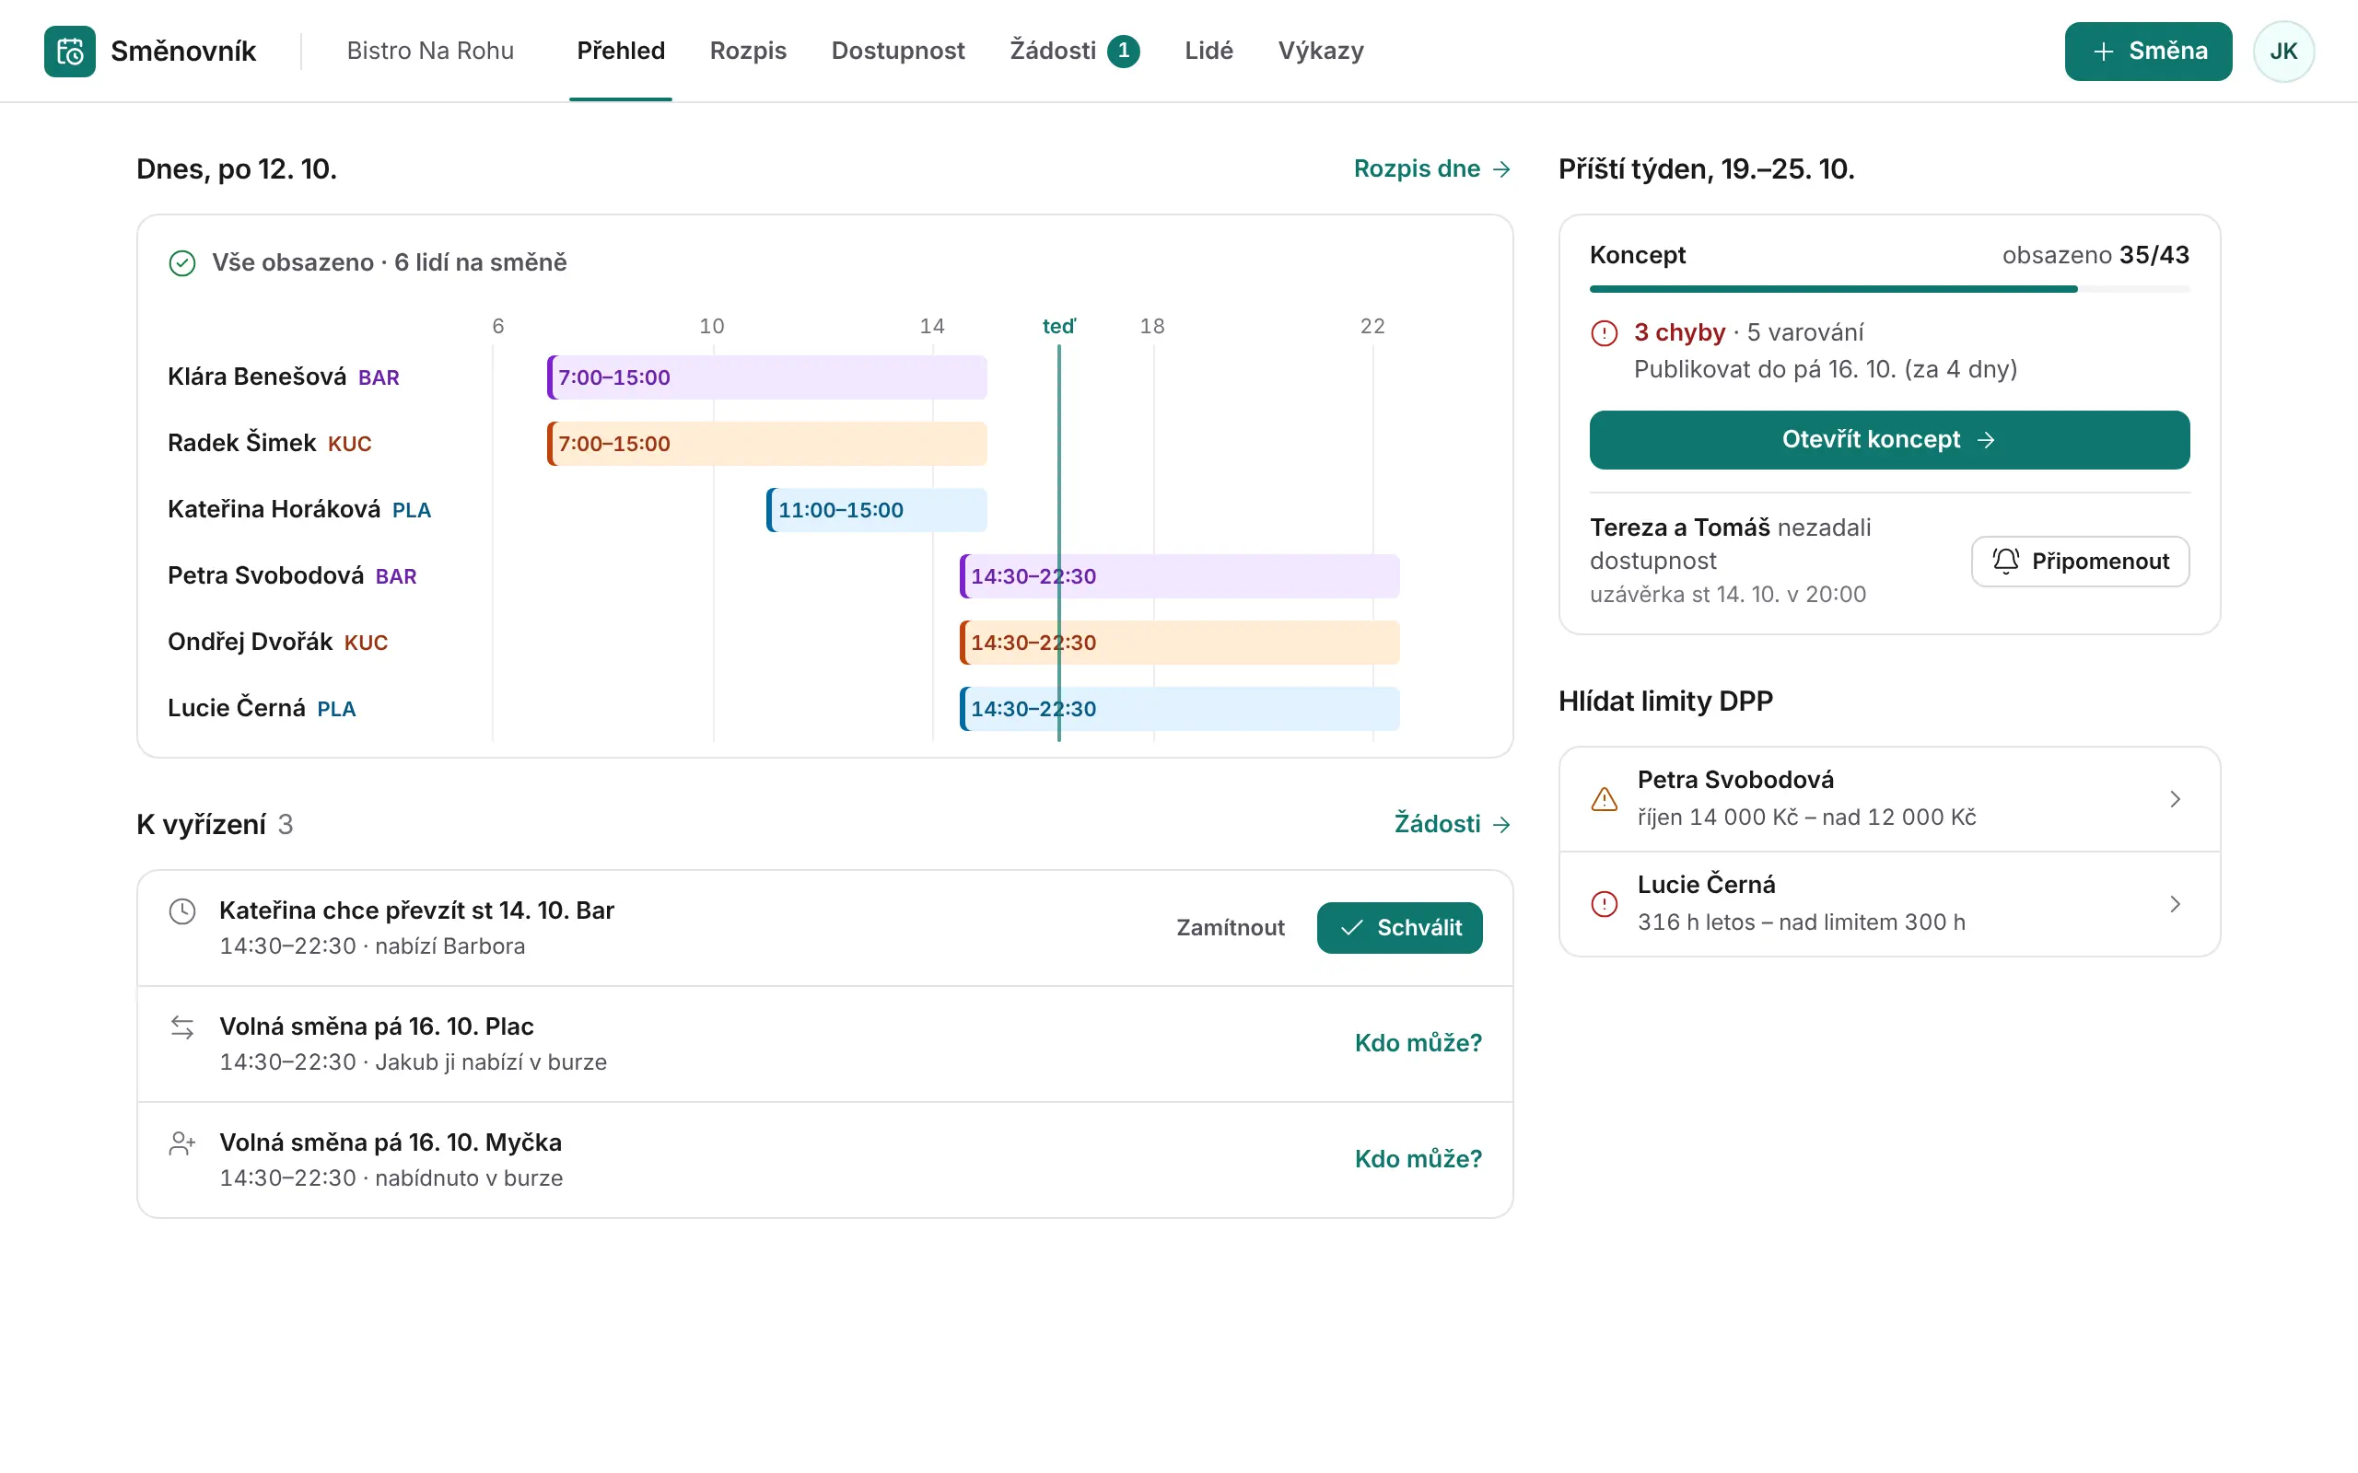
Task: Click the green check icon by Vše obsazeno
Action: 182,263
